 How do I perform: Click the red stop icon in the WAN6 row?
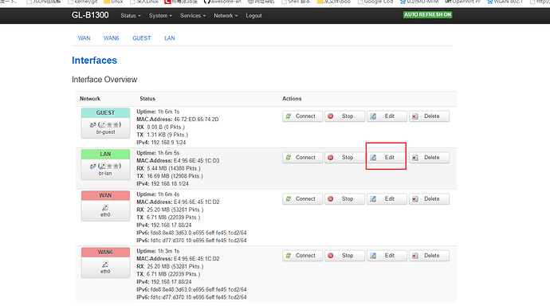pos(331,256)
